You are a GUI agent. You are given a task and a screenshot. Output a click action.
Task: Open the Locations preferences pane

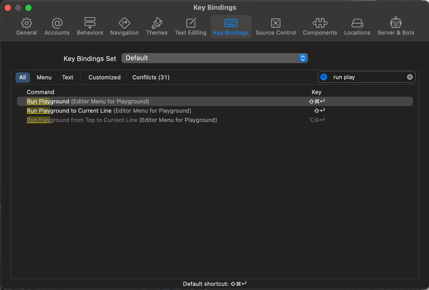pos(357,27)
